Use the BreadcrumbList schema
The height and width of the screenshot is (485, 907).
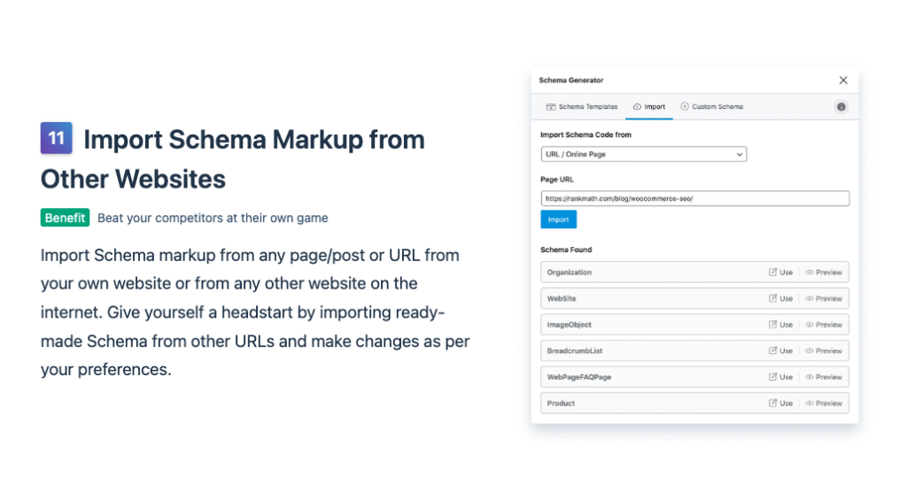(781, 351)
